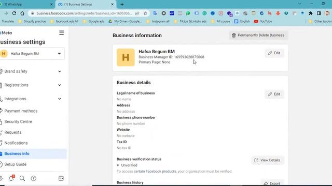The image size is (332, 186).
Task: Select the Business Settings tab
Action: 86,4
